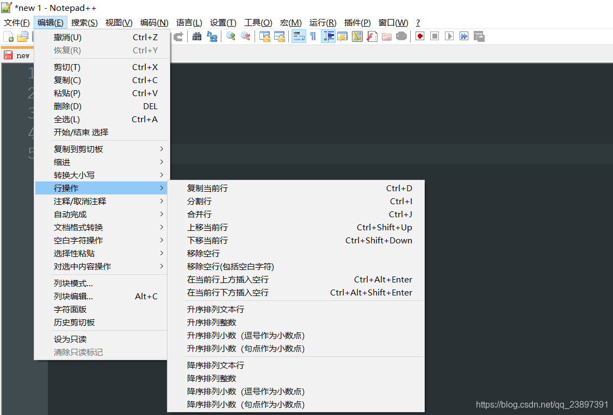The image size is (613, 415).
Task: Open the 字符面版 panel entry
Action: [102, 309]
